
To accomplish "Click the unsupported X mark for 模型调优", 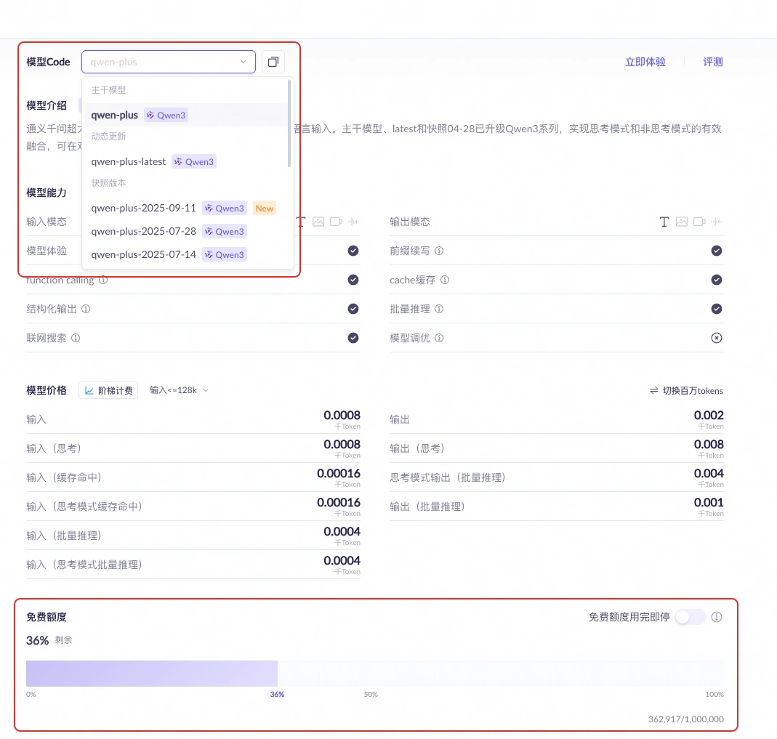I will coord(717,338).
